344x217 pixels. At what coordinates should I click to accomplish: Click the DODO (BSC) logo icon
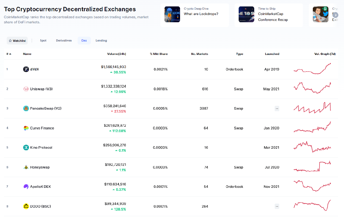[26, 206]
